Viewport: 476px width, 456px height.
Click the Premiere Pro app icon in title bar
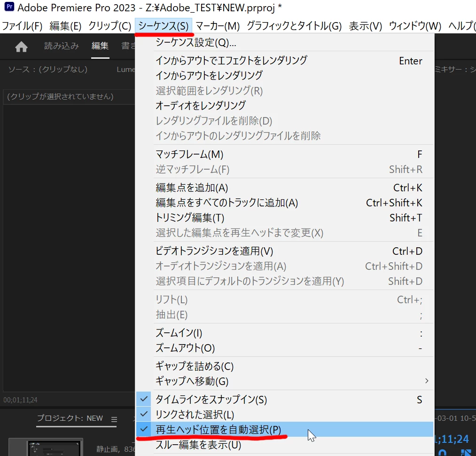point(9,7)
